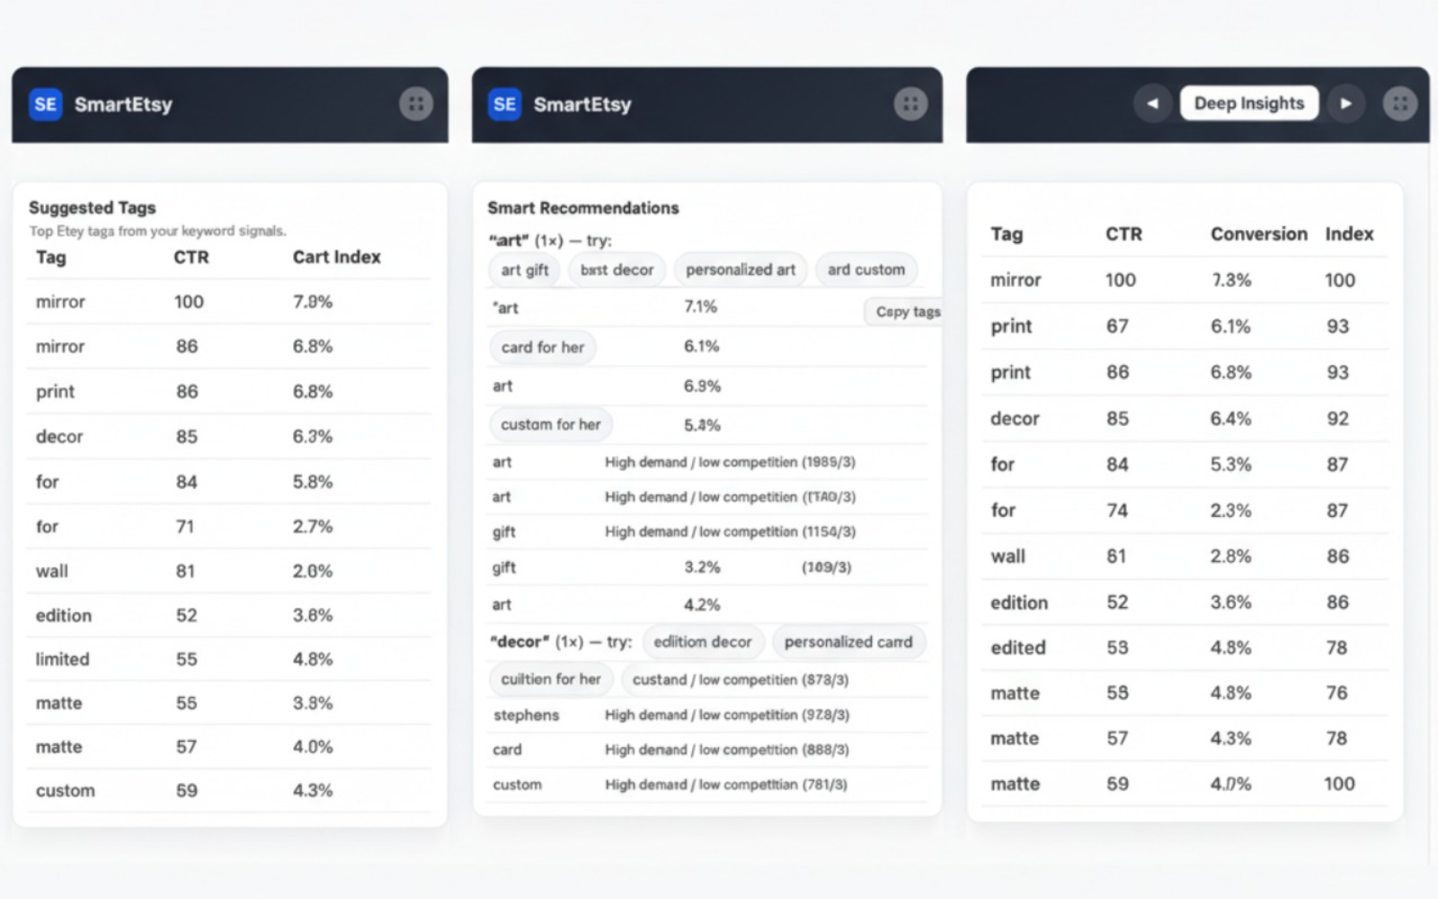This screenshot has width=1438, height=899.
Task: Open the grid menu on the Deep Insights panel
Action: (x=1398, y=102)
